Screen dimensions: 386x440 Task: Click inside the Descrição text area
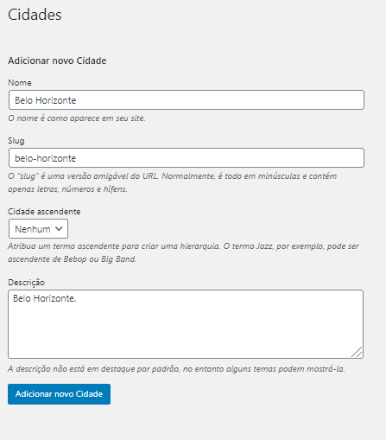pos(186,324)
